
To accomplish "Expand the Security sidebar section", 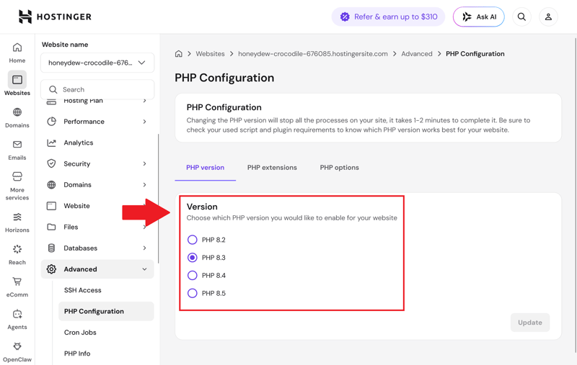I will tap(97, 163).
